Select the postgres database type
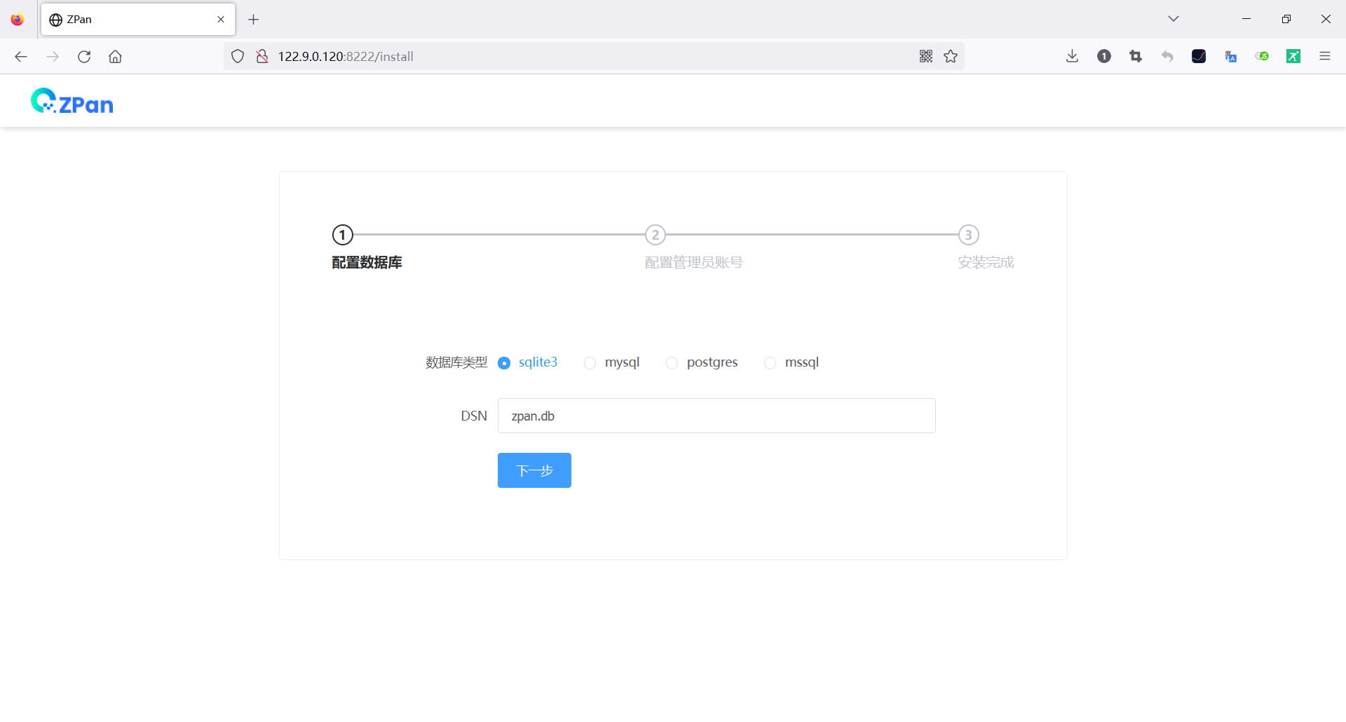Viewport: 1346px width, 722px height. 672,362
